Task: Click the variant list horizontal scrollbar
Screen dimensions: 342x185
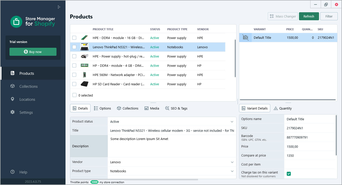Action: 288,100
